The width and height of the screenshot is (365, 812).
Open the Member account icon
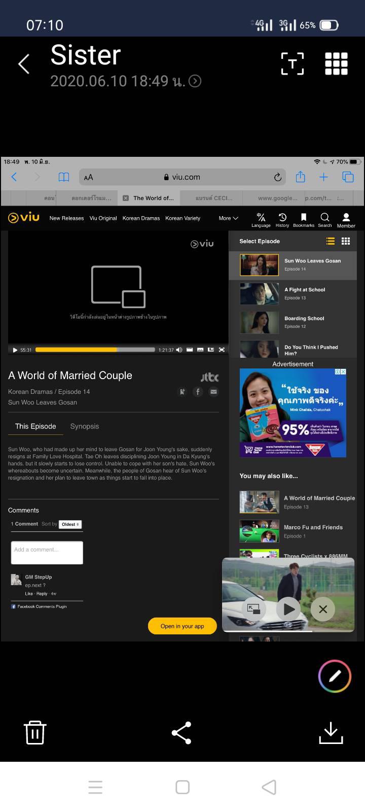[346, 220]
